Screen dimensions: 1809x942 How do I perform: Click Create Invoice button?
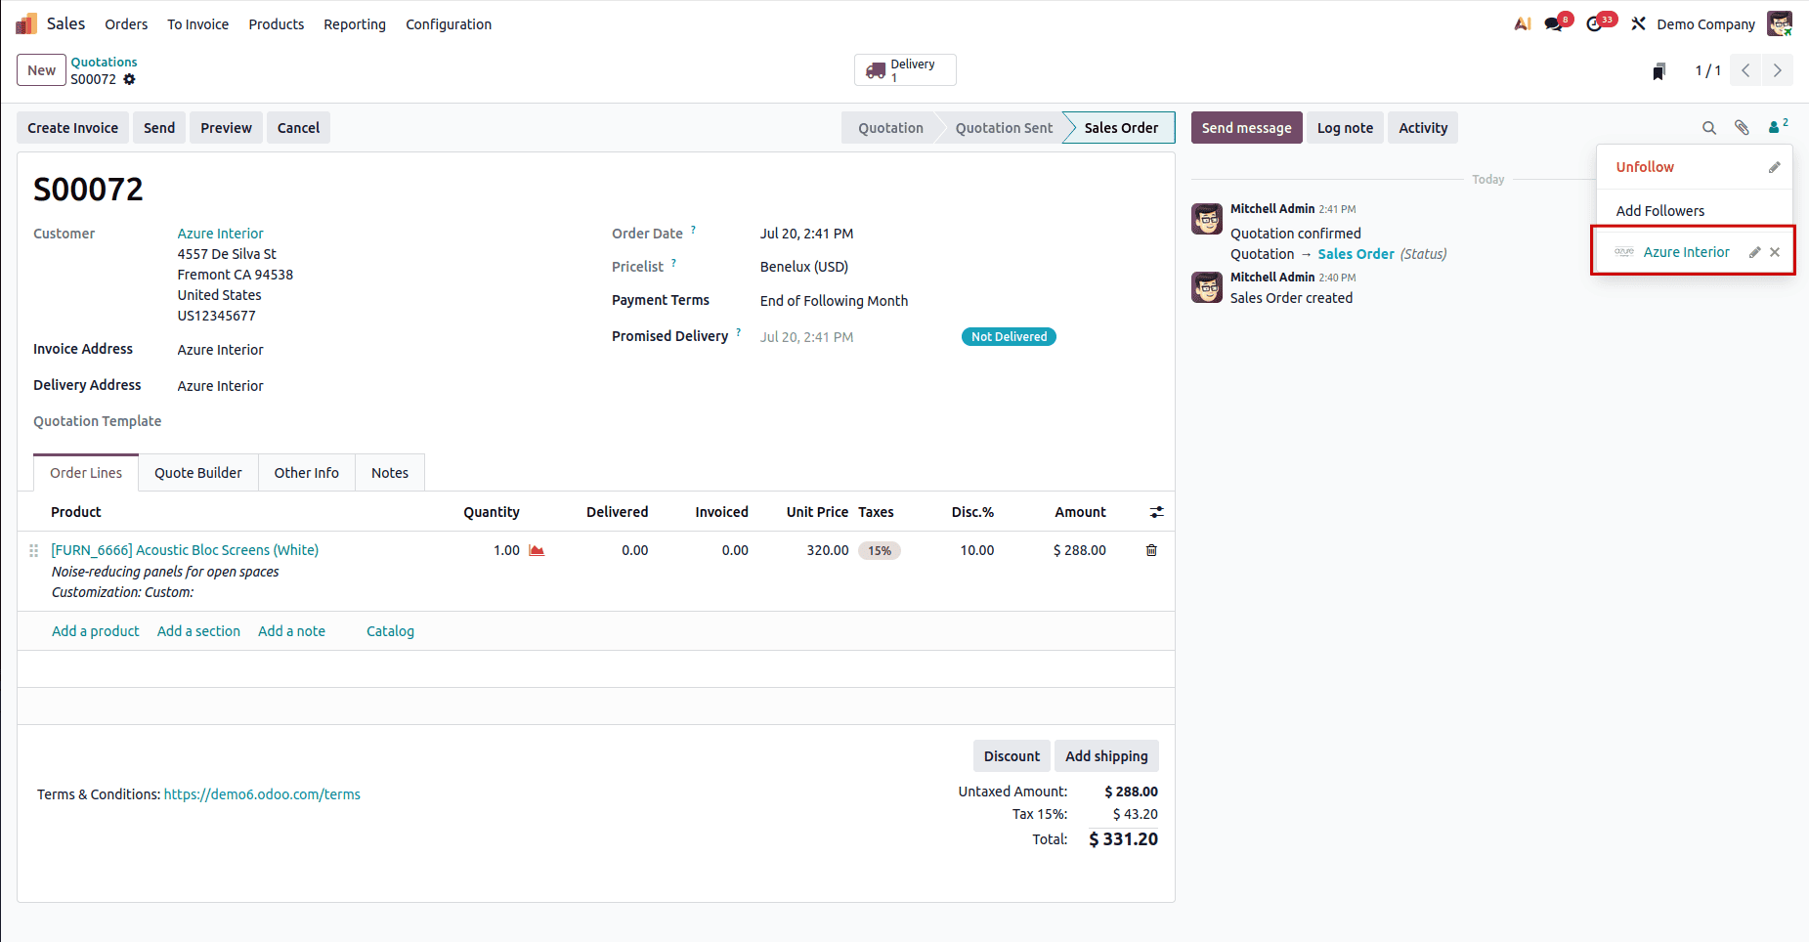pyautogui.click(x=72, y=128)
